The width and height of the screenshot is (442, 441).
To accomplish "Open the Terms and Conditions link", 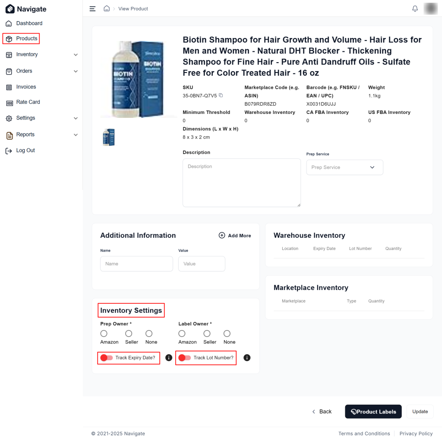I will (364, 433).
